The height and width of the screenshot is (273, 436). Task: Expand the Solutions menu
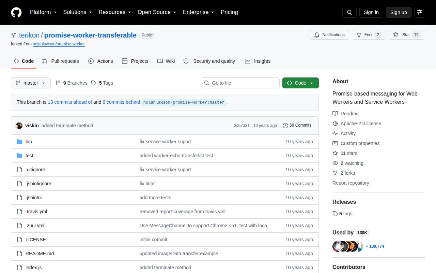(x=77, y=12)
